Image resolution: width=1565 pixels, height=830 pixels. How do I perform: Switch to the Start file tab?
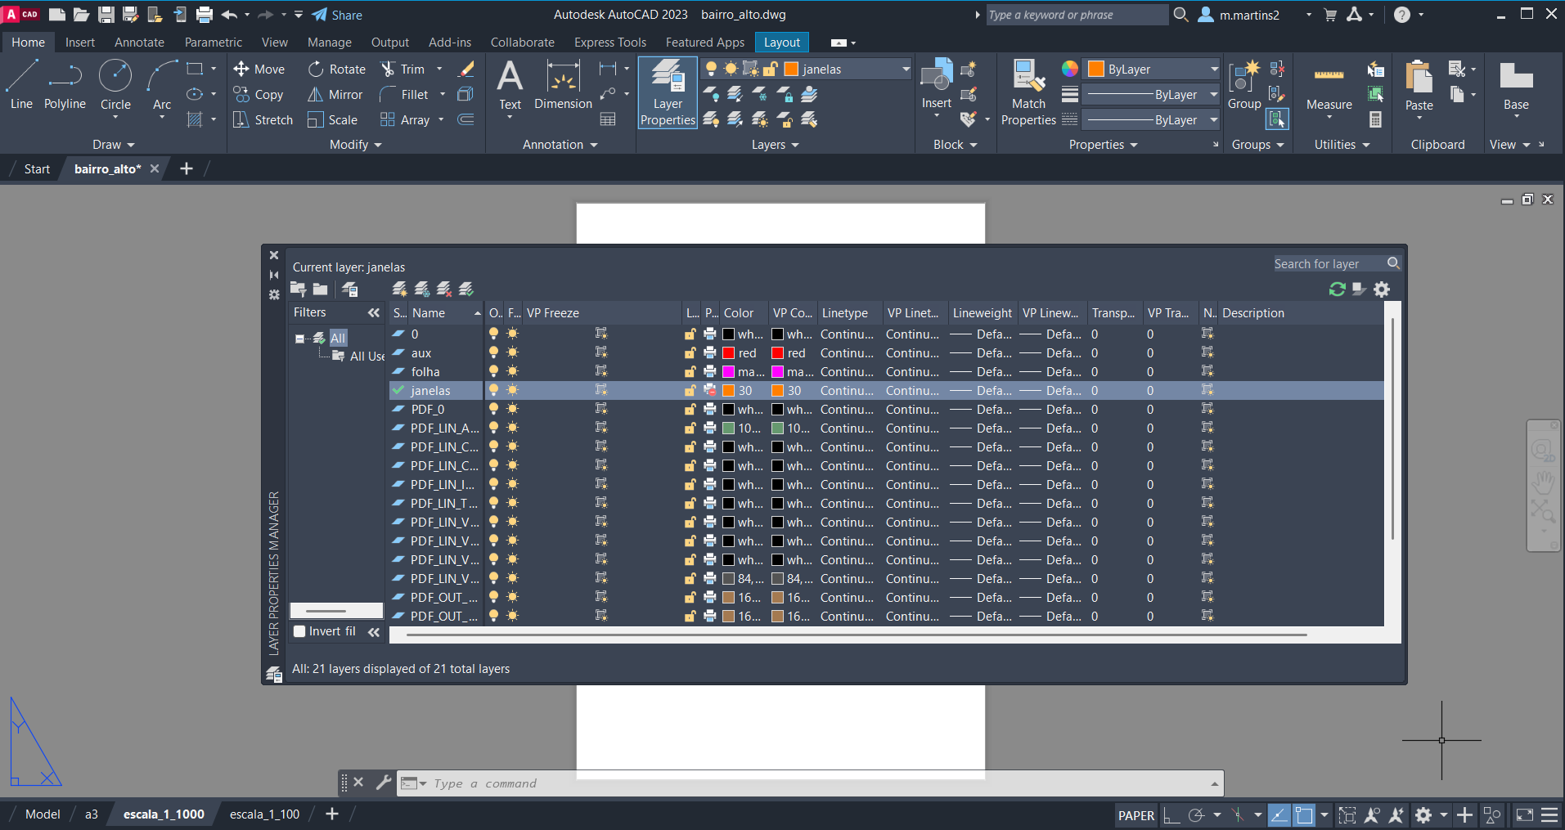point(37,169)
